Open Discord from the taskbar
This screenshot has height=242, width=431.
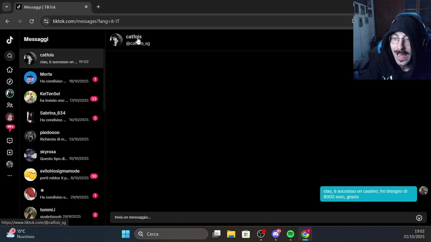click(x=276, y=234)
